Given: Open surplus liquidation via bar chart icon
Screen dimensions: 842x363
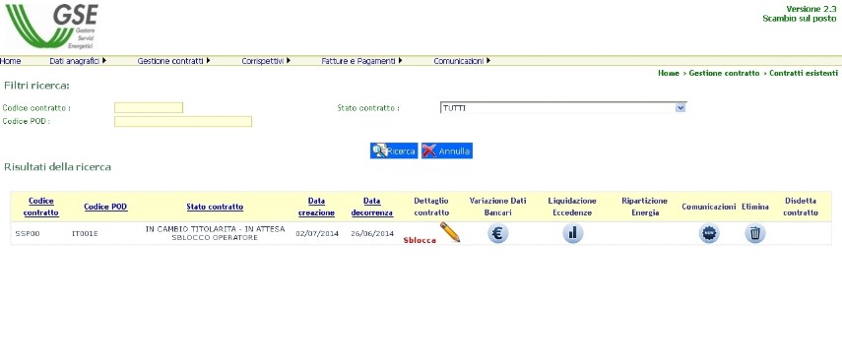Looking at the screenshot, I should [572, 233].
